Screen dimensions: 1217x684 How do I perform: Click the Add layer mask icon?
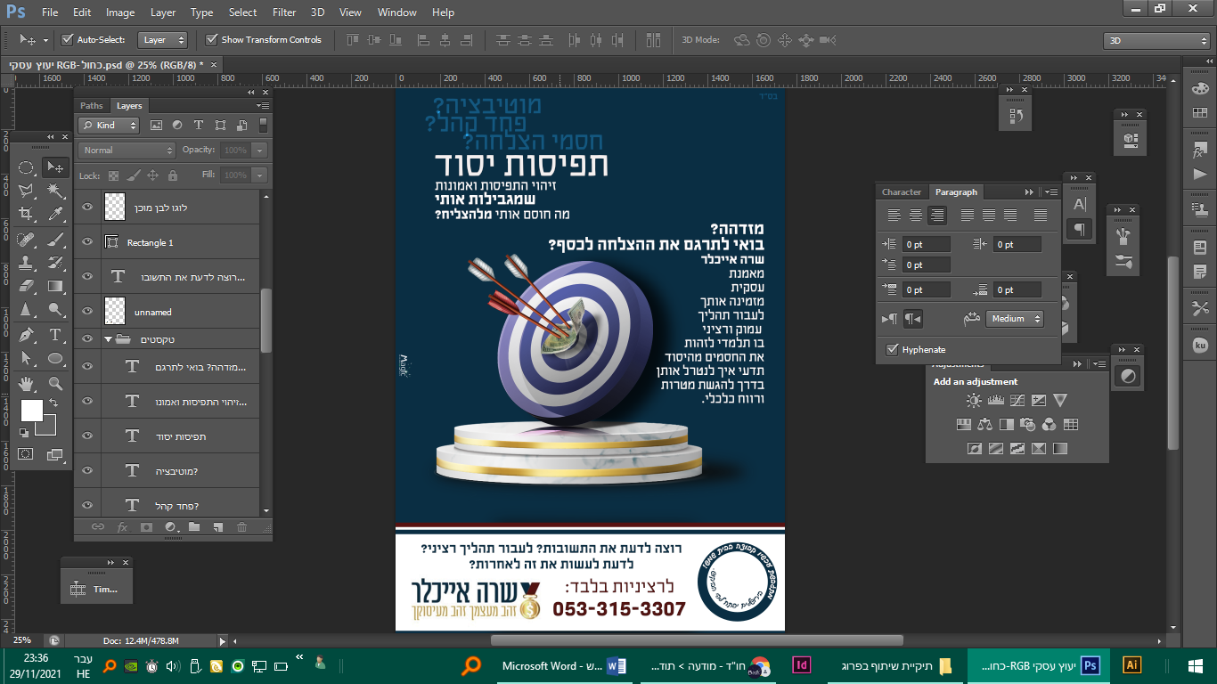(146, 527)
